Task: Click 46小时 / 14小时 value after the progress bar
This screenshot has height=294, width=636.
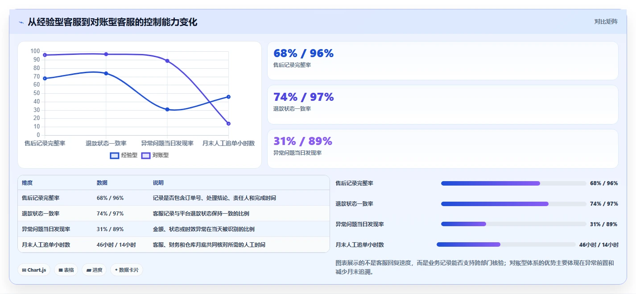Action: (x=599, y=244)
